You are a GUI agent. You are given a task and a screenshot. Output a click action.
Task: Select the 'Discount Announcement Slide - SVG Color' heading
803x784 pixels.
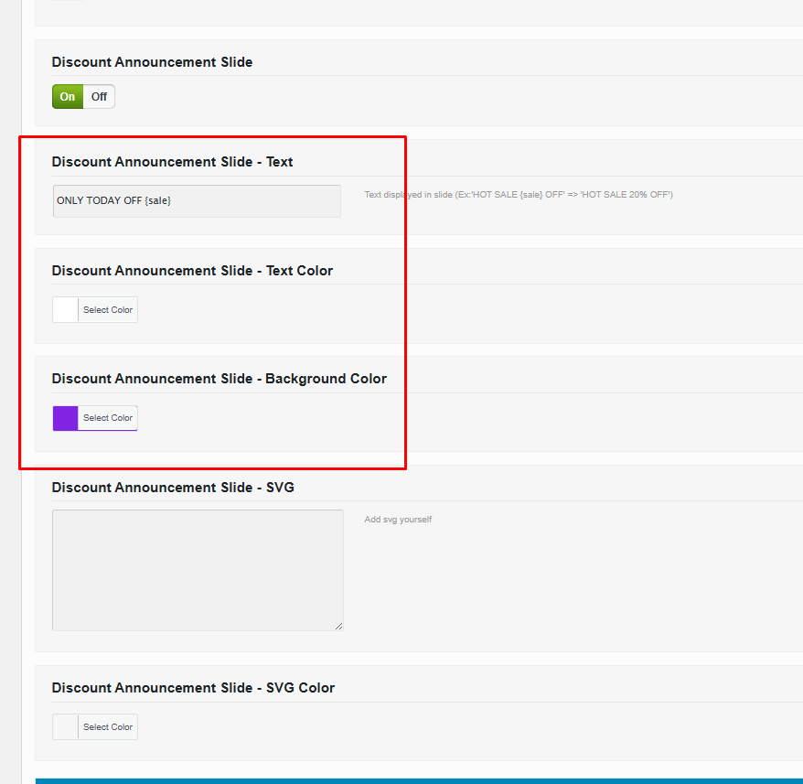point(193,688)
